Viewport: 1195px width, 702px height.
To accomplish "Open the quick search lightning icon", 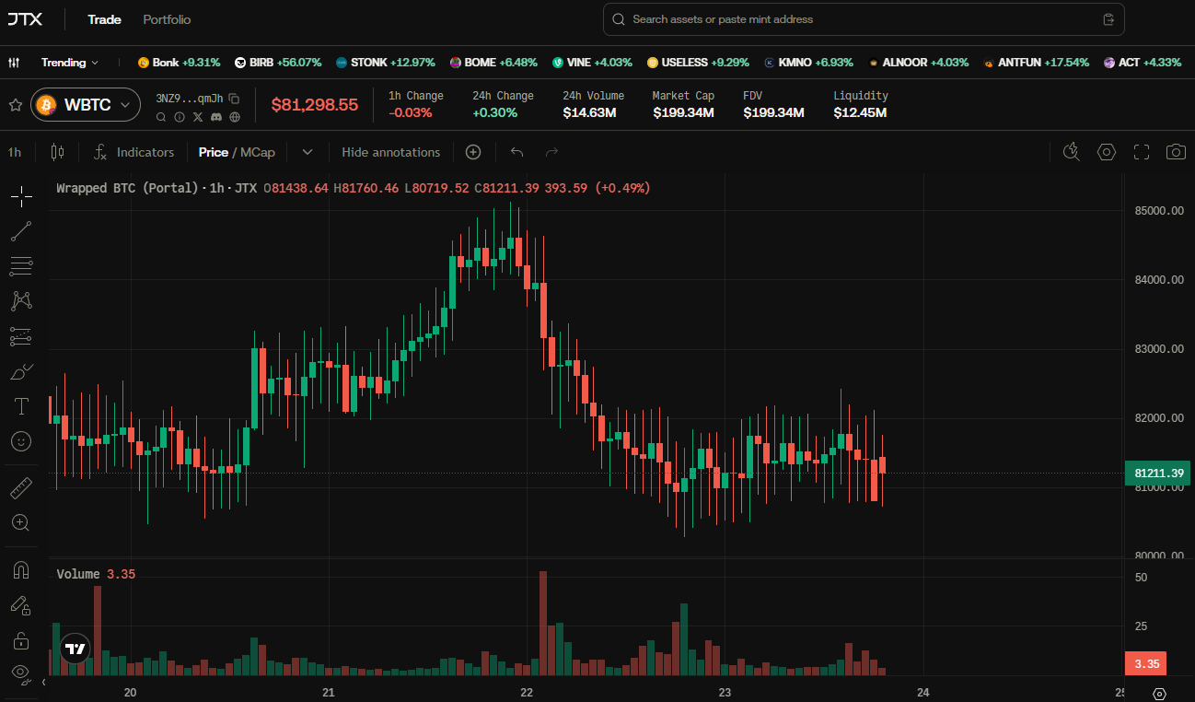I will (1071, 152).
